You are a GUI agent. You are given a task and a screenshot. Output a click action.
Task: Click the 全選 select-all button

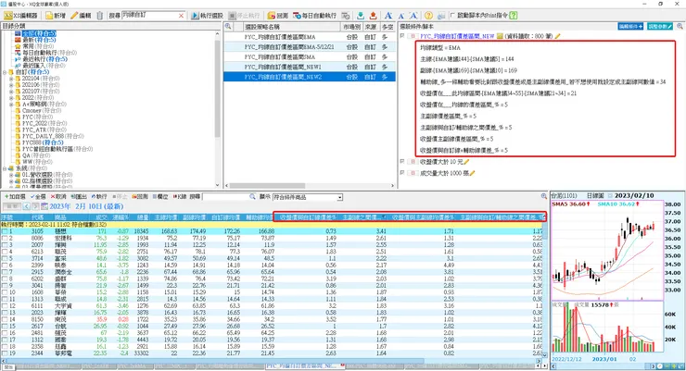coord(38,197)
